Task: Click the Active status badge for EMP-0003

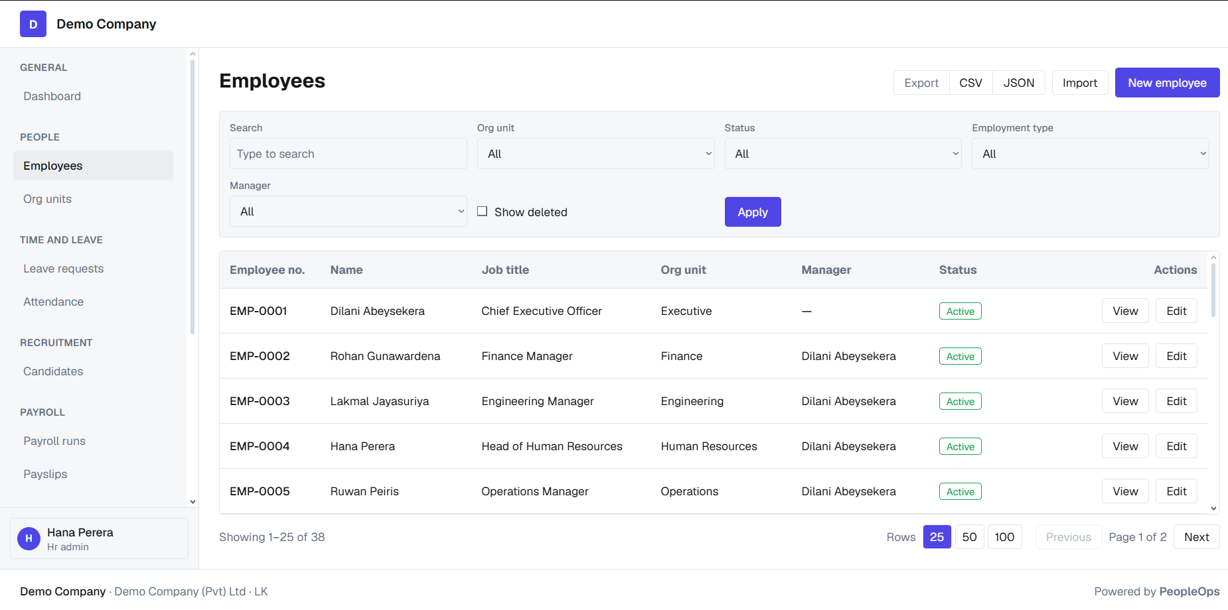Action: point(960,401)
